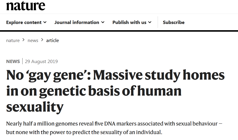Go to the 'nature' breadcrumb link
238x140 pixels.
[13, 40]
